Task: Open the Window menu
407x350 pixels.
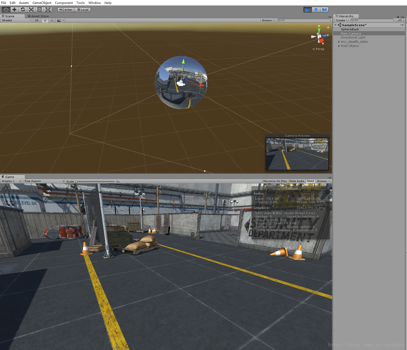Action: (x=94, y=3)
